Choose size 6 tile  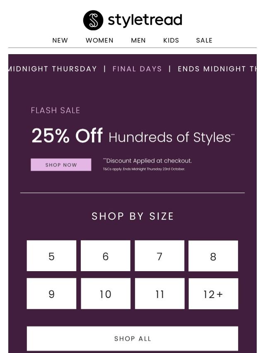(106, 256)
